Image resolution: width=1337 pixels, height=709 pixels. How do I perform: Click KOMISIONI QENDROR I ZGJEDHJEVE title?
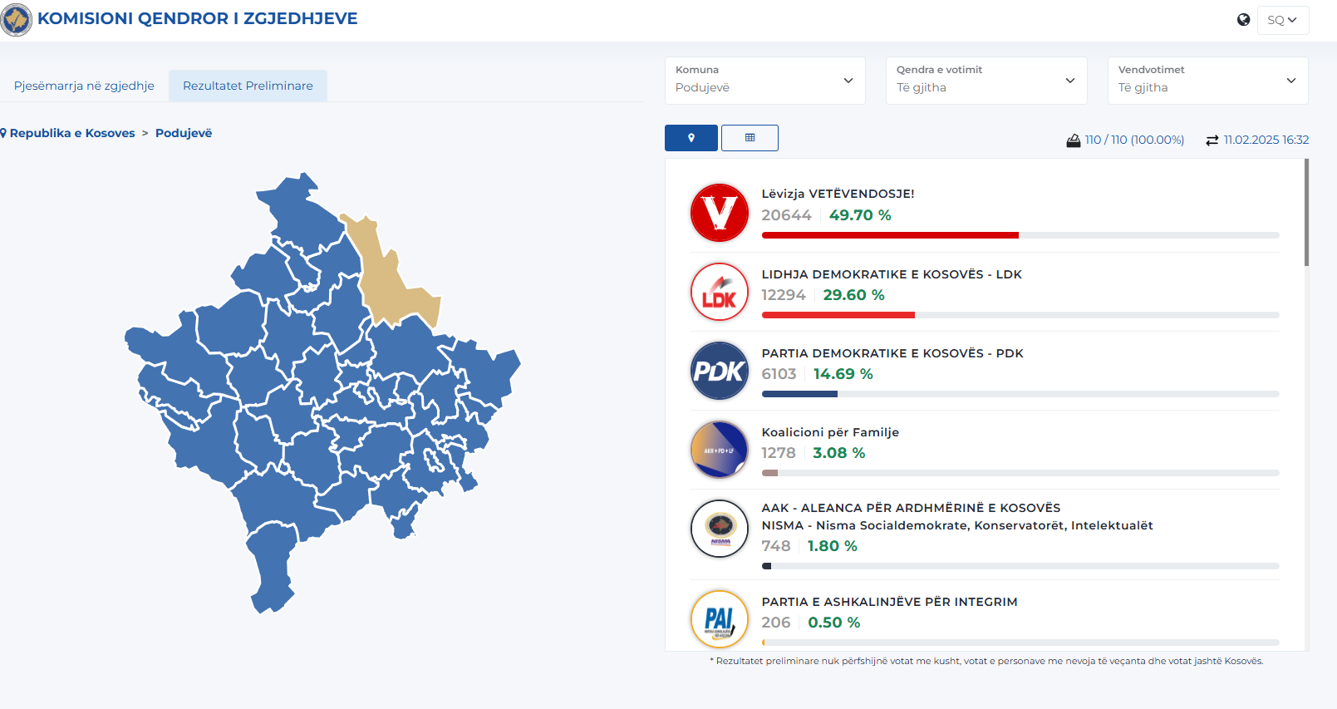coord(198,18)
